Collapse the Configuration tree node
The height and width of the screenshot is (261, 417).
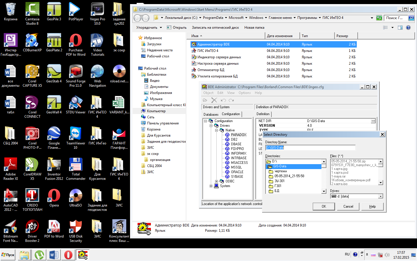coord(205,121)
